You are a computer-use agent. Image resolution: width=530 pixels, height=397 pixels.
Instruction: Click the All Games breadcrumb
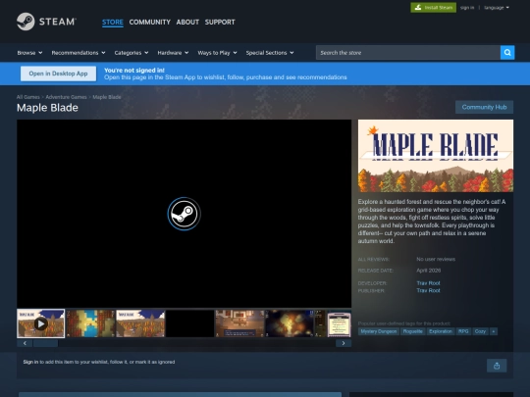click(x=28, y=97)
